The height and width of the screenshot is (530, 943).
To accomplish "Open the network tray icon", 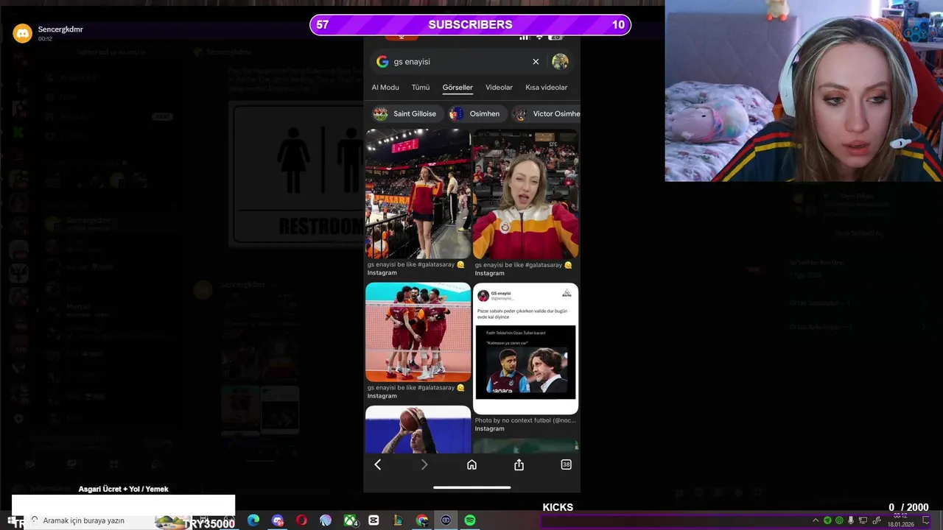I will point(863,520).
